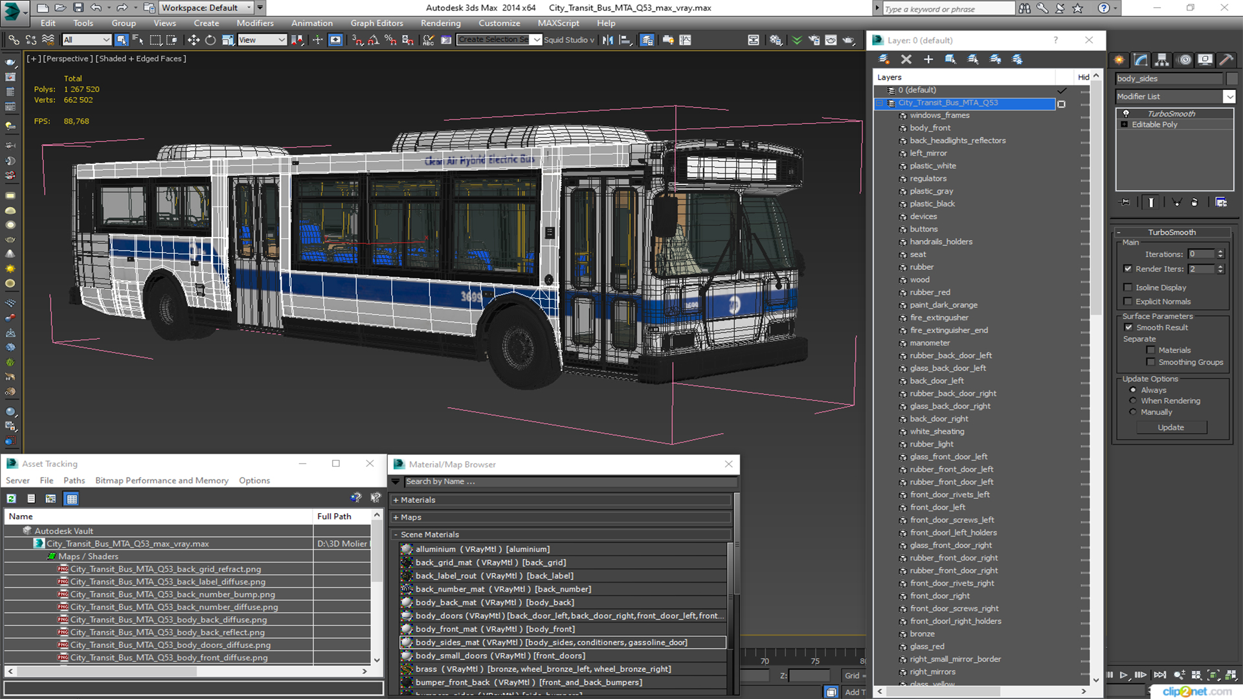This screenshot has width=1243, height=699.
Task: Open the Motion command panel tab
Action: click(x=1184, y=60)
